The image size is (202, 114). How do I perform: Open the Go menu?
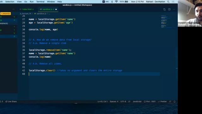(26, 2)
